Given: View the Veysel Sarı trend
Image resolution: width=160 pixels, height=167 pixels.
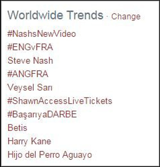Looking at the screenshot, I should point(30,88).
